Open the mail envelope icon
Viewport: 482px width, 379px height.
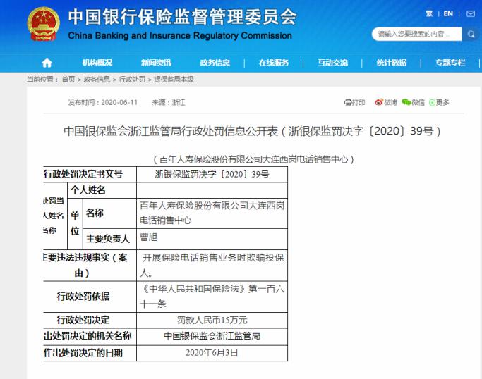coord(471,14)
